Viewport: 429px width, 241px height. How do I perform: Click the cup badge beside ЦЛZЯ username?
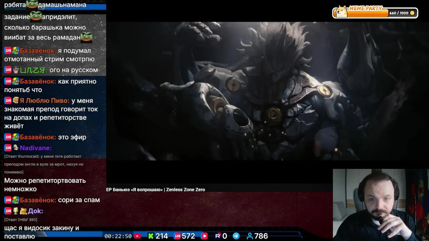click(x=16, y=70)
